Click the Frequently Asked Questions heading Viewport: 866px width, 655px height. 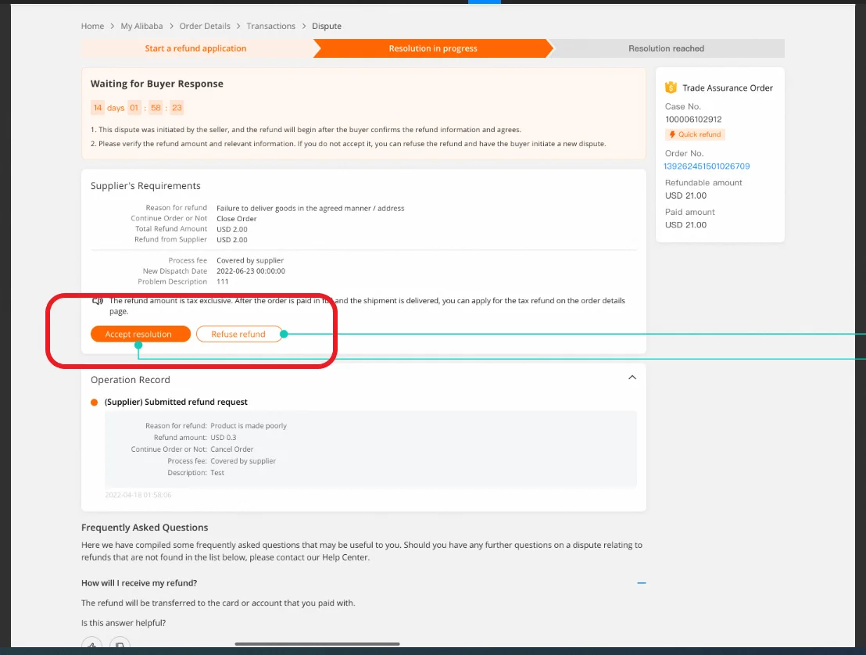click(x=145, y=528)
